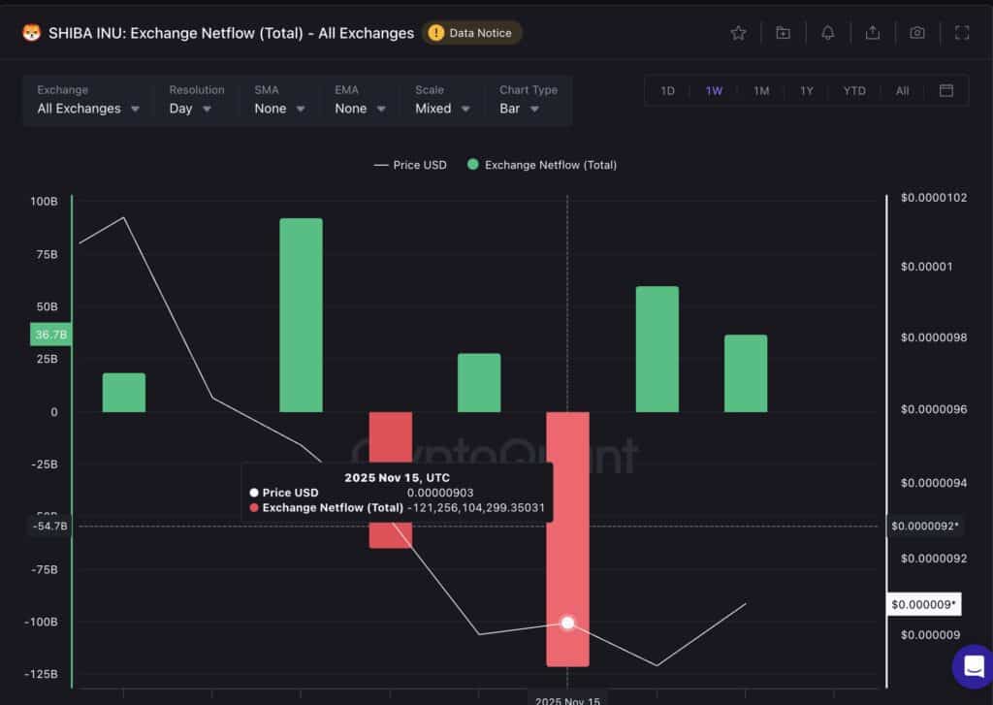Click the 100B left axis label
This screenshot has height=705, width=993.
tap(44, 202)
